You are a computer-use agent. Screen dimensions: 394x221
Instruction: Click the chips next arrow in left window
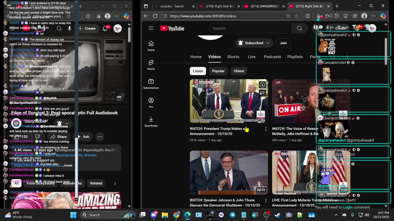coord(115,183)
